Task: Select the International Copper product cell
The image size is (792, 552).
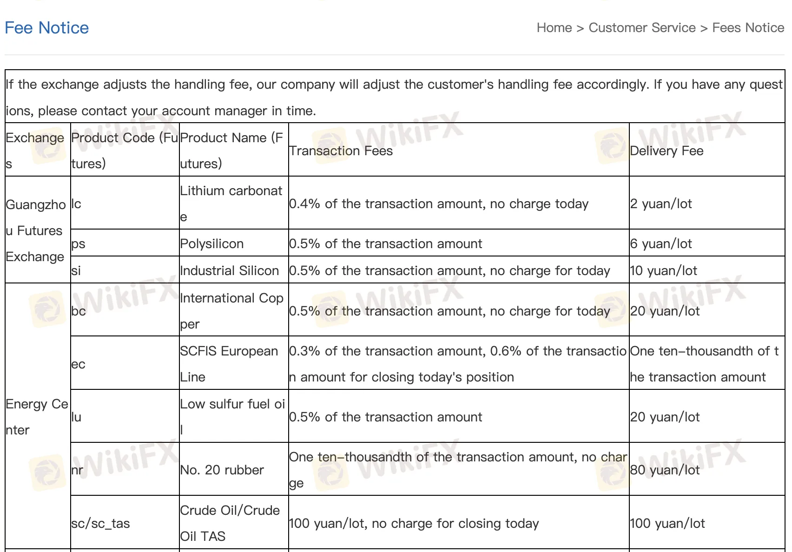Action: click(231, 310)
